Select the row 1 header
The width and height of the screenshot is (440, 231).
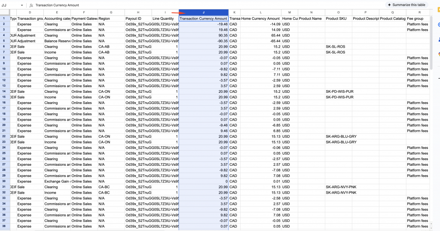click(x=3, y=18)
